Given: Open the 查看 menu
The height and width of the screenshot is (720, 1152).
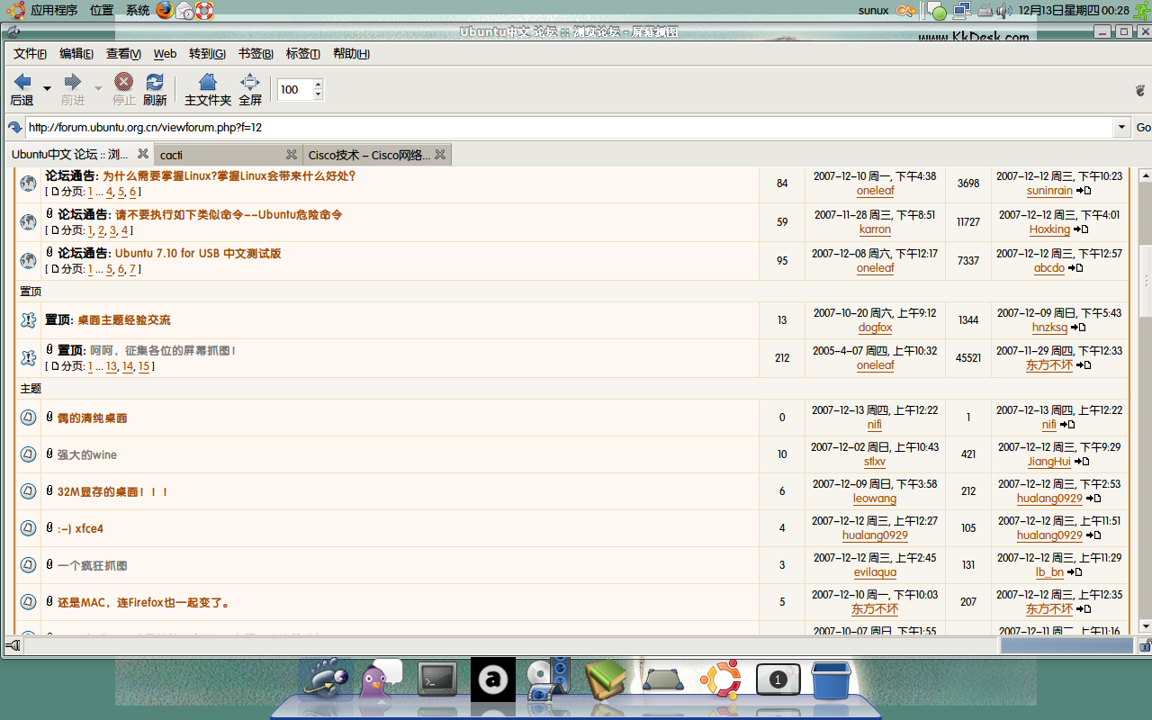Looking at the screenshot, I should pos(123,54).
